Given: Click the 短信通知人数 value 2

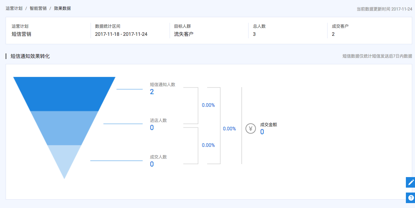Looking at the screenshot, I should (152, 92).
